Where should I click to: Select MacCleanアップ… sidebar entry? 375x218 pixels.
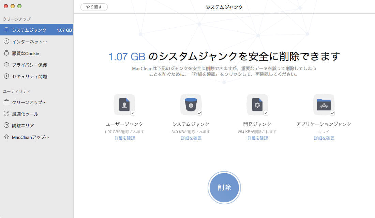[x=31, y=137]
